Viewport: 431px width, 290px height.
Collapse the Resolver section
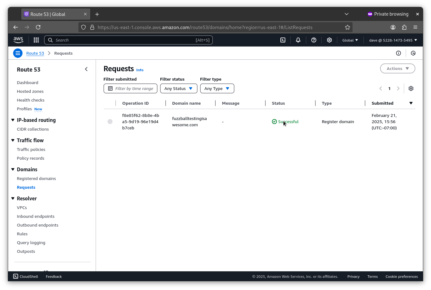(13, 198)
